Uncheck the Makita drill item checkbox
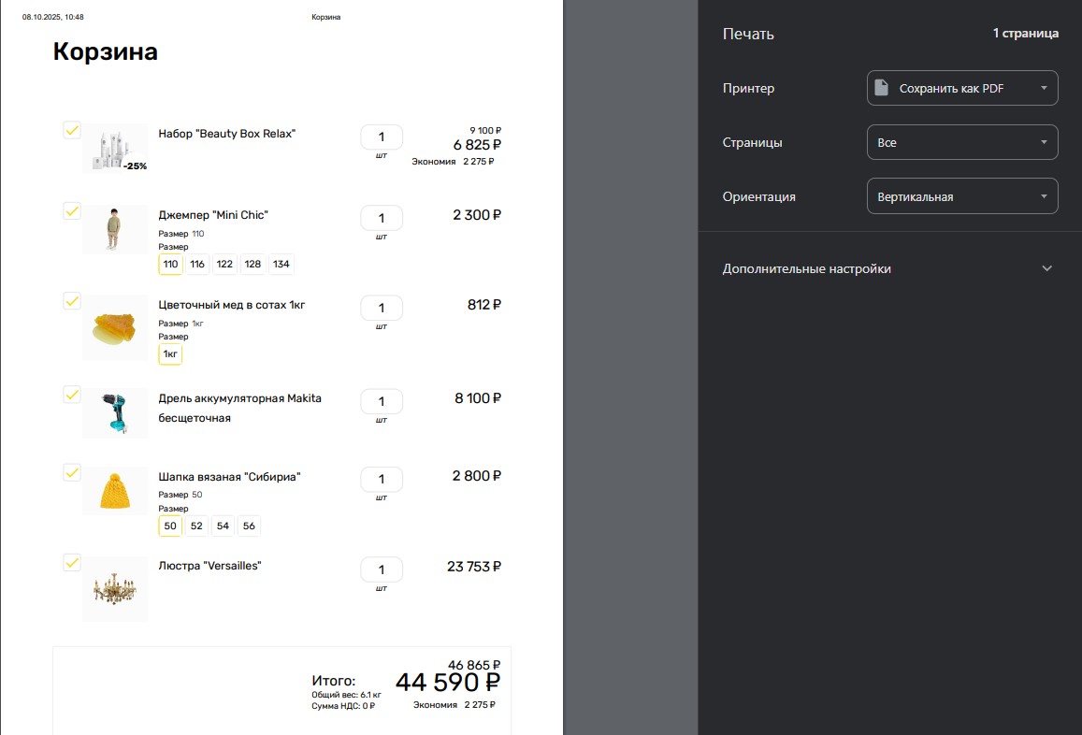1082x735 pixels. (x=72, y=395)
